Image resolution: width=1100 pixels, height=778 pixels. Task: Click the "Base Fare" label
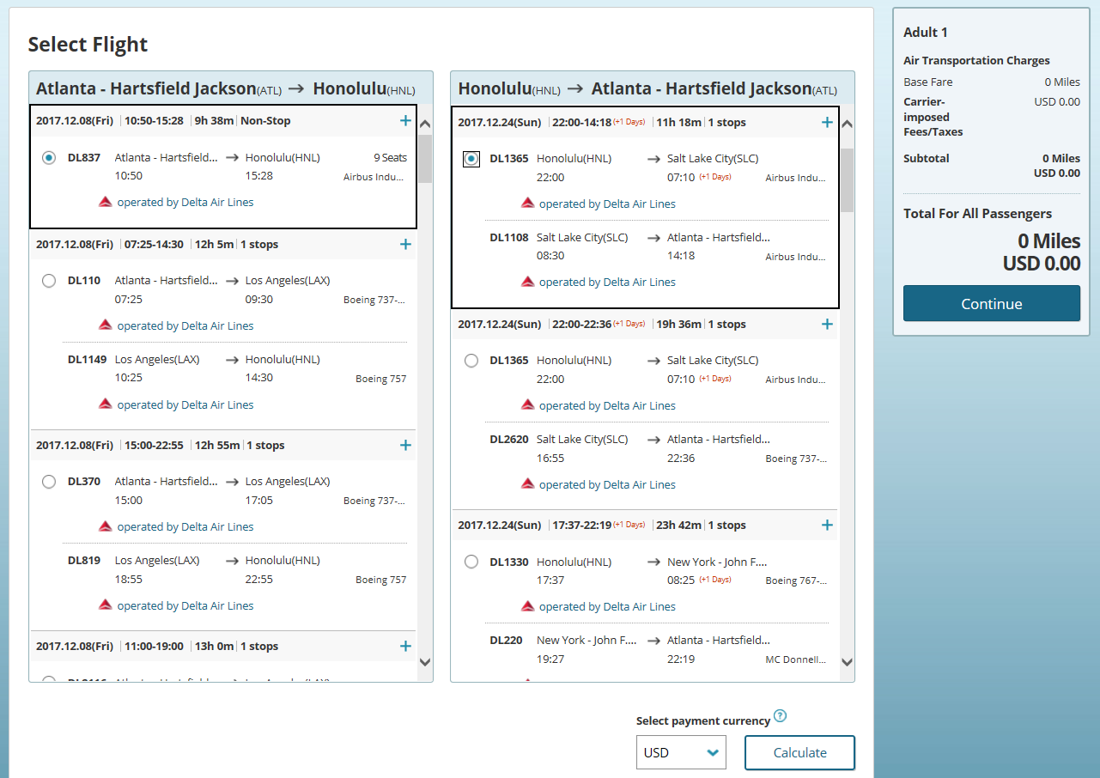pyautogui.click(x=928, y=82)
